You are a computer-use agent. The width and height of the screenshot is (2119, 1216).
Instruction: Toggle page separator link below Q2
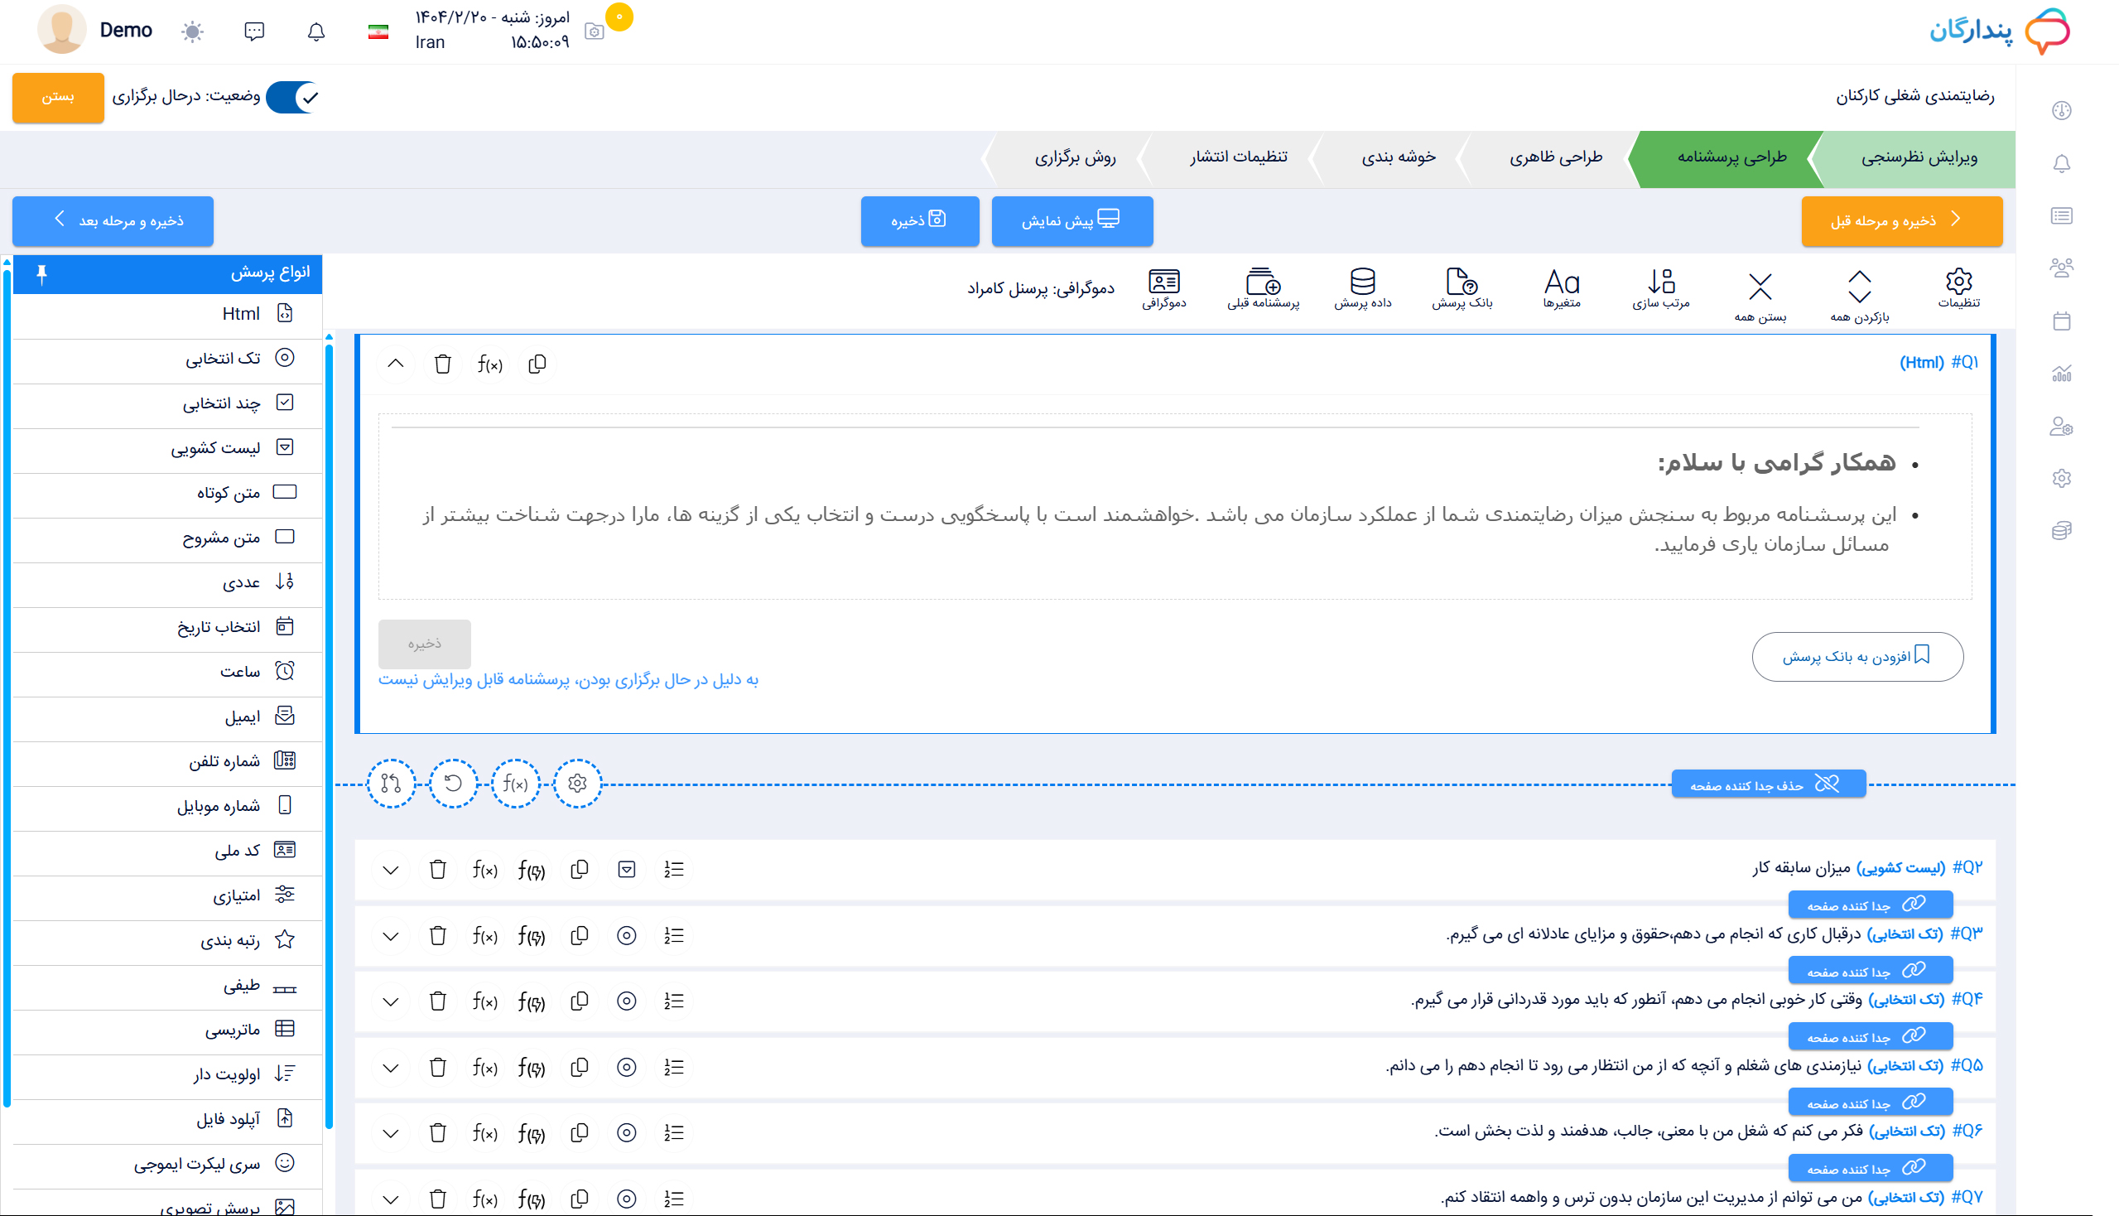(x=1870, y=905)
